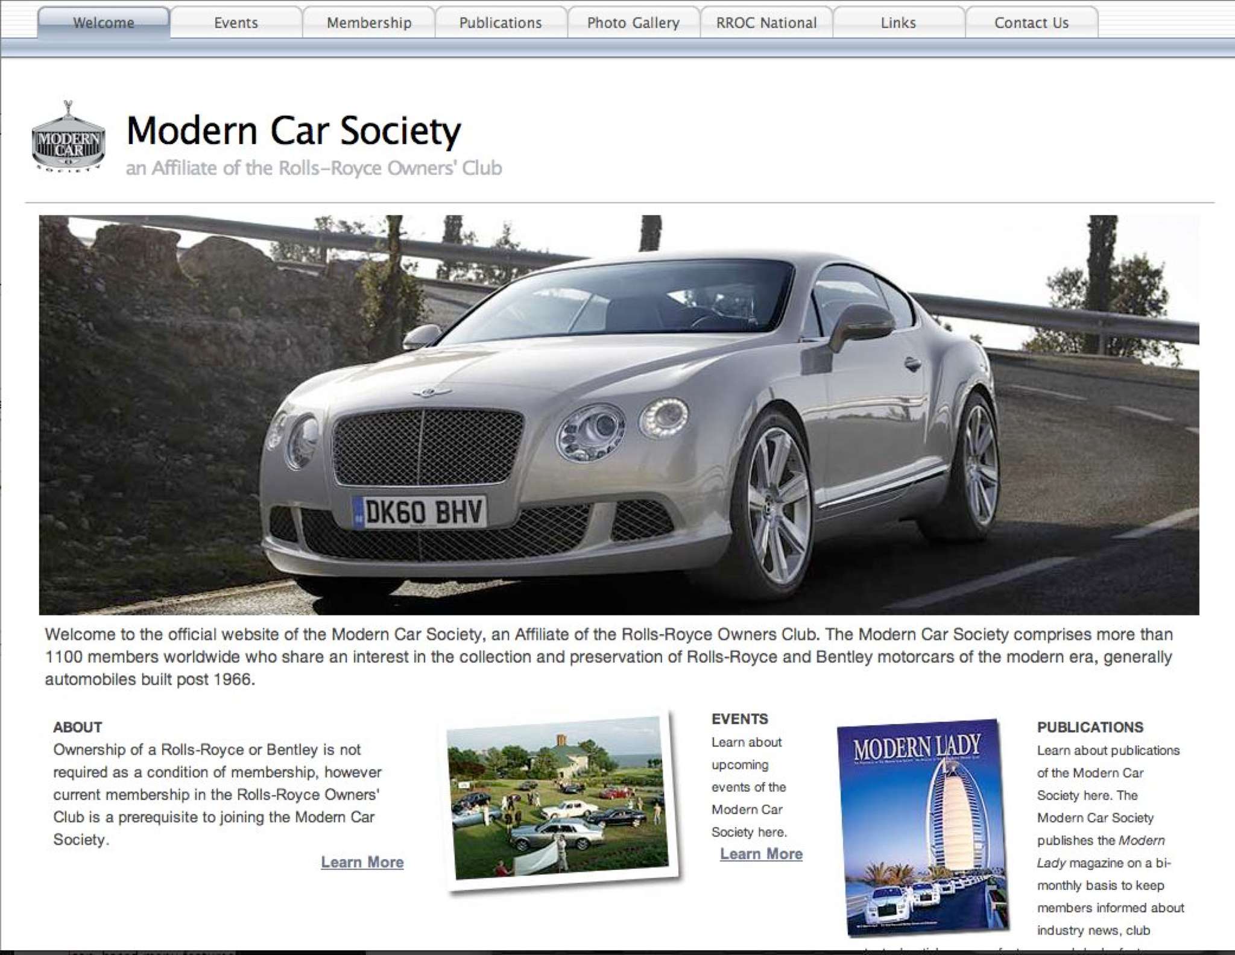Open the Photo Gallery tab

click(633, 23)
